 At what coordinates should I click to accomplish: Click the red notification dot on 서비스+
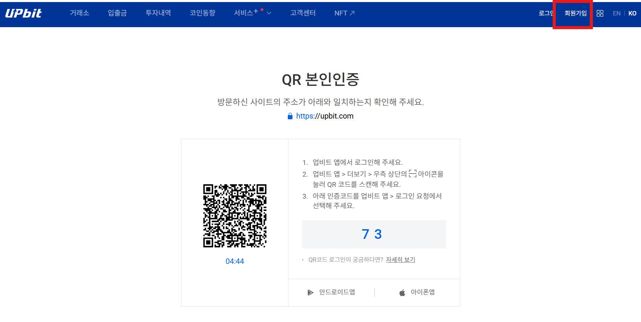point(262,9)
